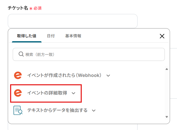
Task: Click the Eventbrite icon beside イベントの詳細取得
Action: (18, 93)
